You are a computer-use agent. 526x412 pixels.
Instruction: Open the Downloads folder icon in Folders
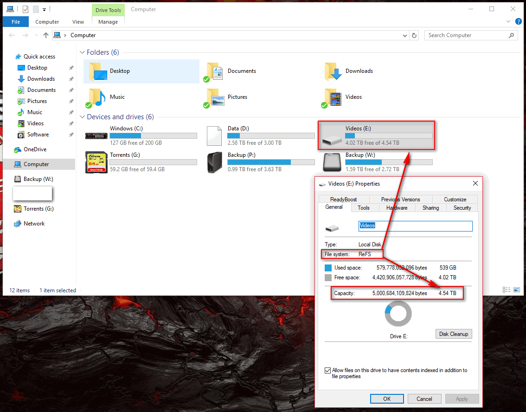click(333, 71)
